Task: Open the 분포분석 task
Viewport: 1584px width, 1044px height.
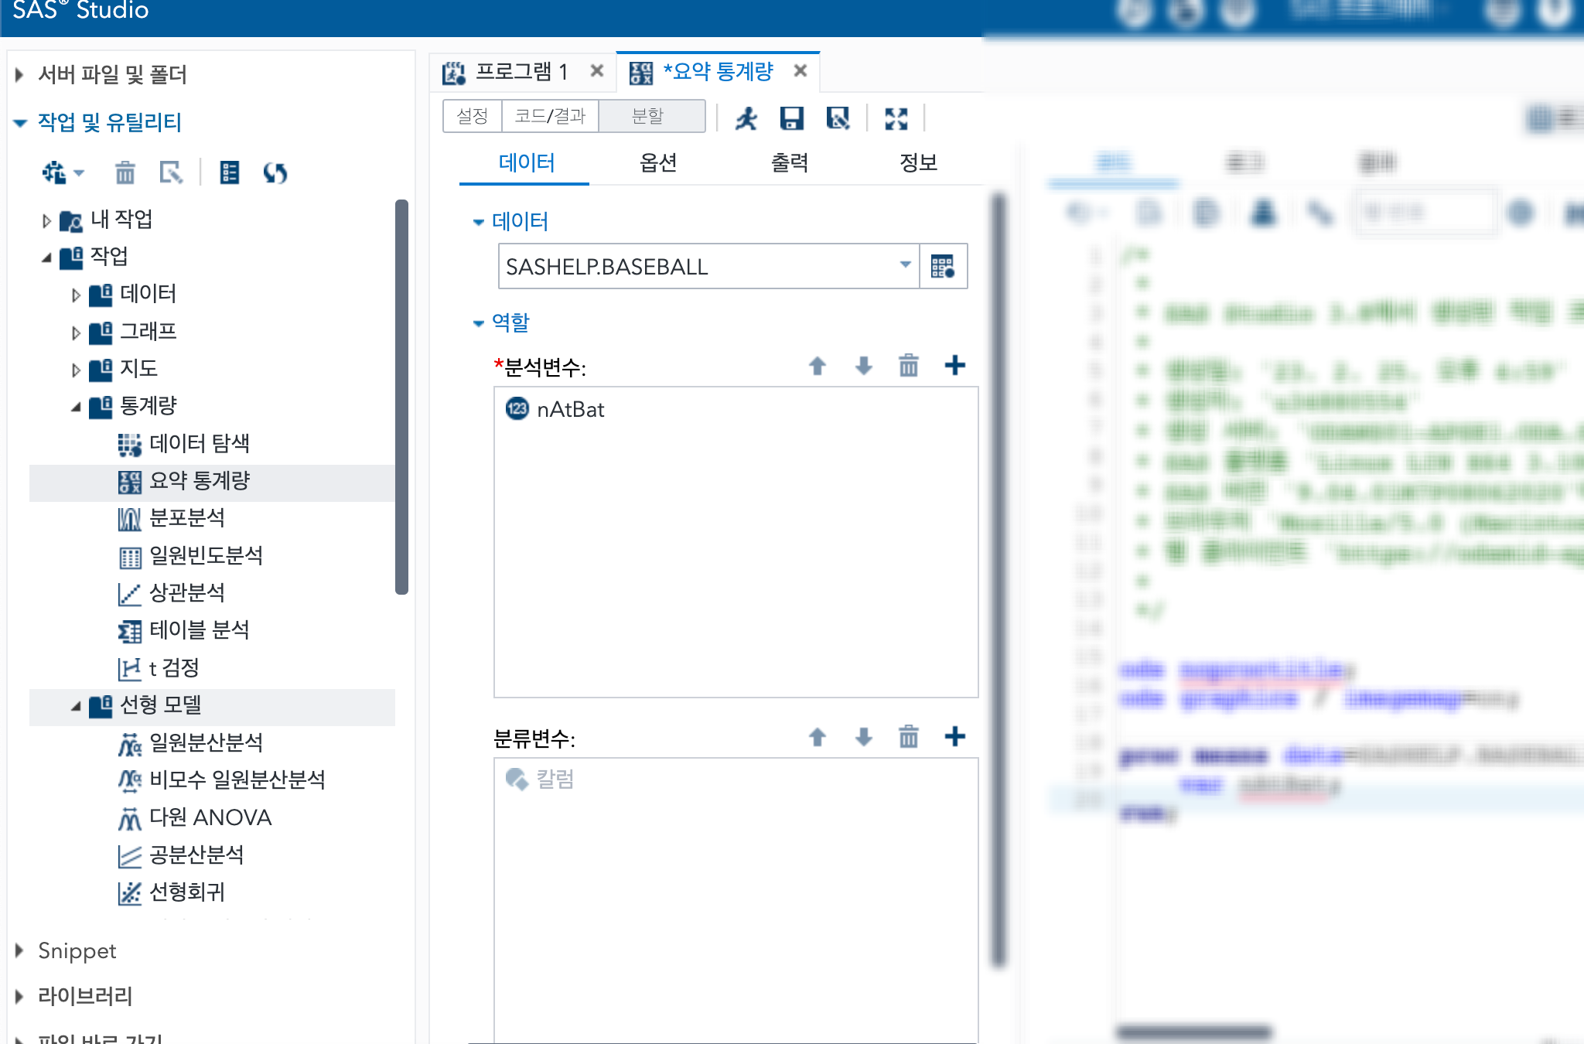Action: coord(186,518)
